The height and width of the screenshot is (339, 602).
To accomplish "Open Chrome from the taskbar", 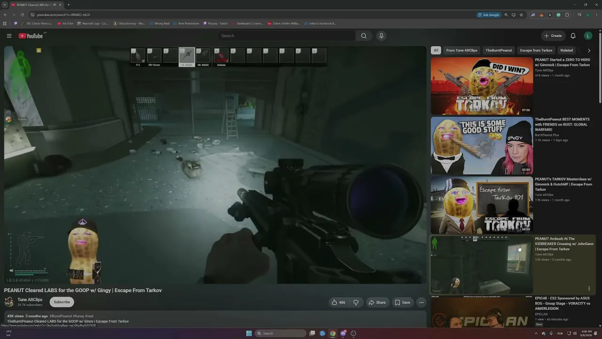I will click(333, 333).
